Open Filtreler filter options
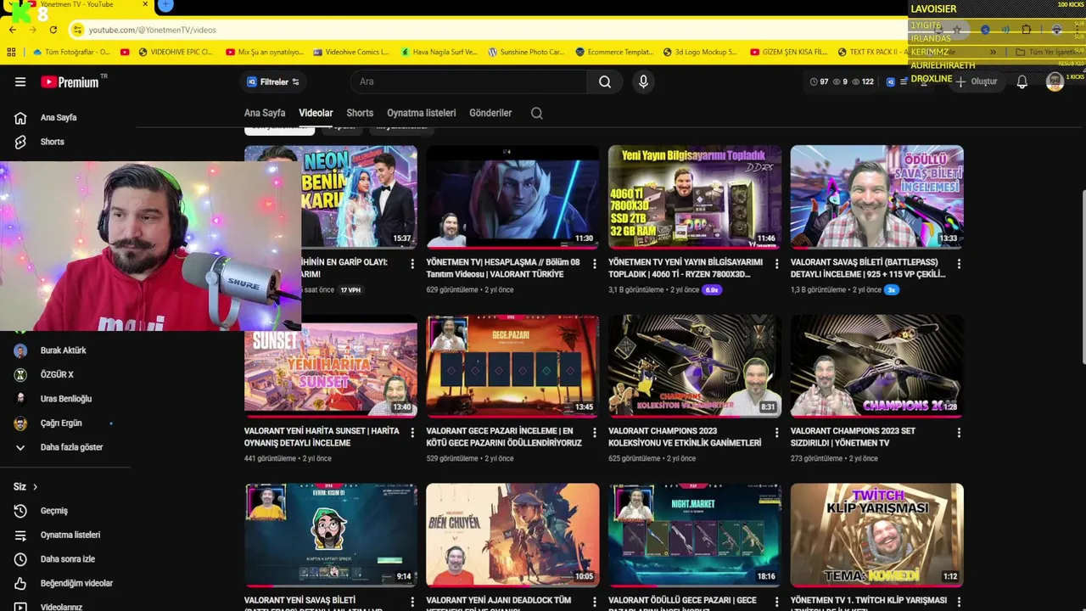Viewport: 1086px width, 611px height. [x=273, y=82]
